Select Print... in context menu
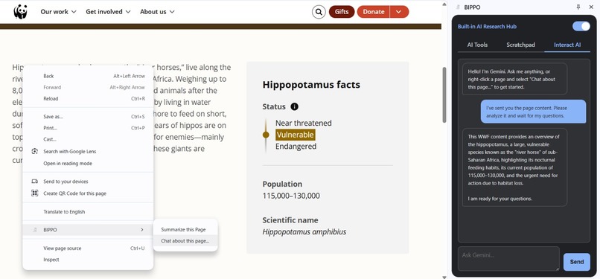Image resolution: width=600 pixels, height=279 pixels. [88, 128]
